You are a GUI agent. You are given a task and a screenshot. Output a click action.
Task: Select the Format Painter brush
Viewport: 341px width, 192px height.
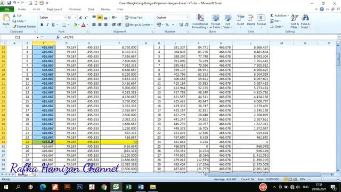[24, 26]
